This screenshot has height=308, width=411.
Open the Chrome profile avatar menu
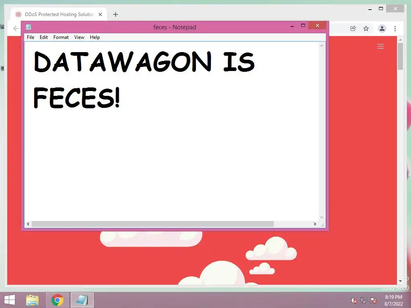[382, 28]
